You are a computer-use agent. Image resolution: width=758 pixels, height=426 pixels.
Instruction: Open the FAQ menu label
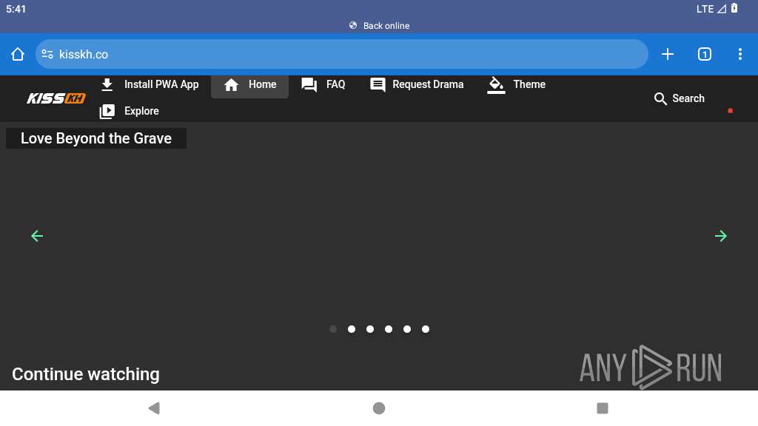[x=335, y=84]
